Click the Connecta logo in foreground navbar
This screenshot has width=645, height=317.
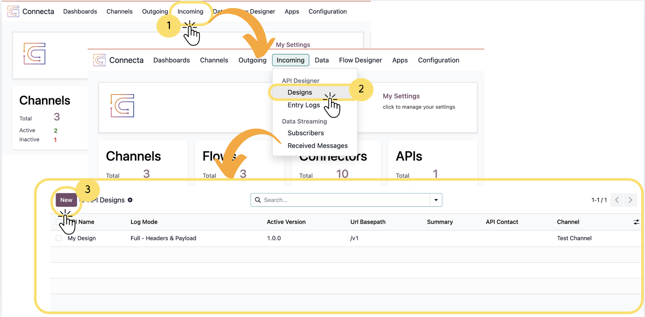[99, 60]
